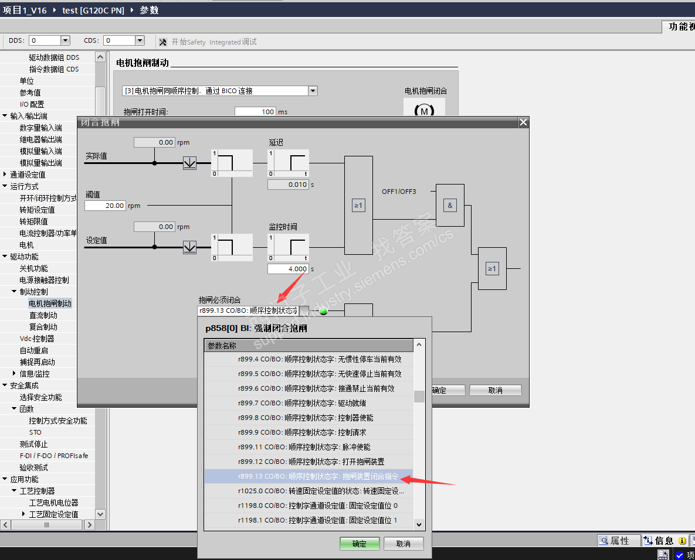The image size is (695, 560).
Task: Click the navigation tree scroll right arrow
Action: [x=90, y=525]
